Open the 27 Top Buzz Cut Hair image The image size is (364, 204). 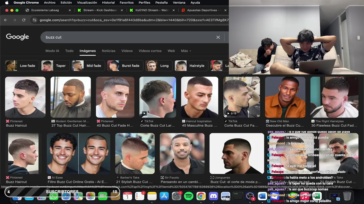pos(71,97)
